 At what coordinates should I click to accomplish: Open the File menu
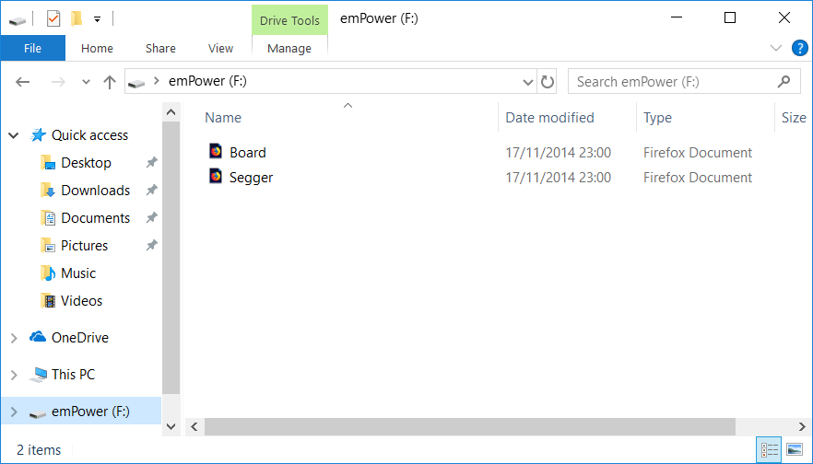pos(32,48)
